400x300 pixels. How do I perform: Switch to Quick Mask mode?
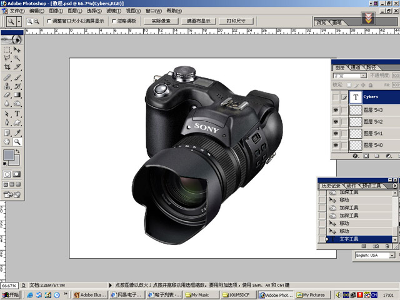[17, 174]
